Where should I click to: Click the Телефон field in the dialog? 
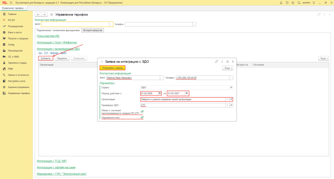point(202,78)
